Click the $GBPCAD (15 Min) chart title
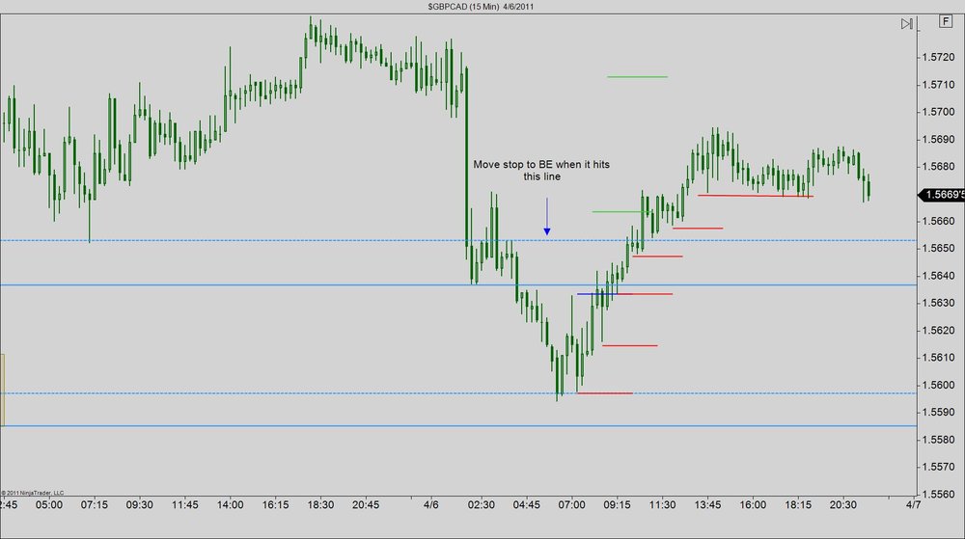965x539 pixels. click(x=481, y=7)
